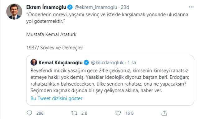Open the @kilicdarogluk handle
The width and height of the screenshot is (199, 119).
(x=107, y=63)
